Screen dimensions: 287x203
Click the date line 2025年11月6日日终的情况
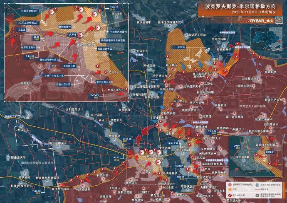(x=253, y=12)
